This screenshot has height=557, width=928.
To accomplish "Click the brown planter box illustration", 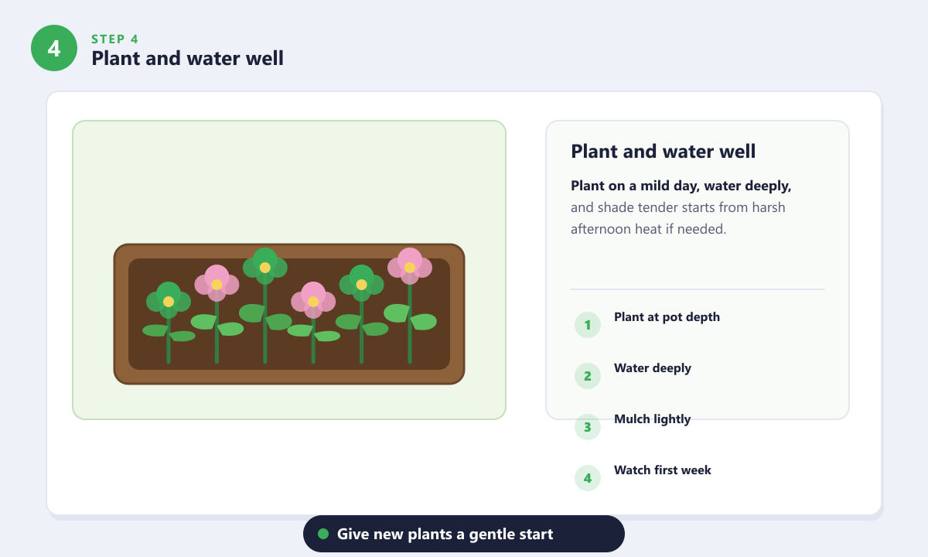I will (x=289, y=314).
